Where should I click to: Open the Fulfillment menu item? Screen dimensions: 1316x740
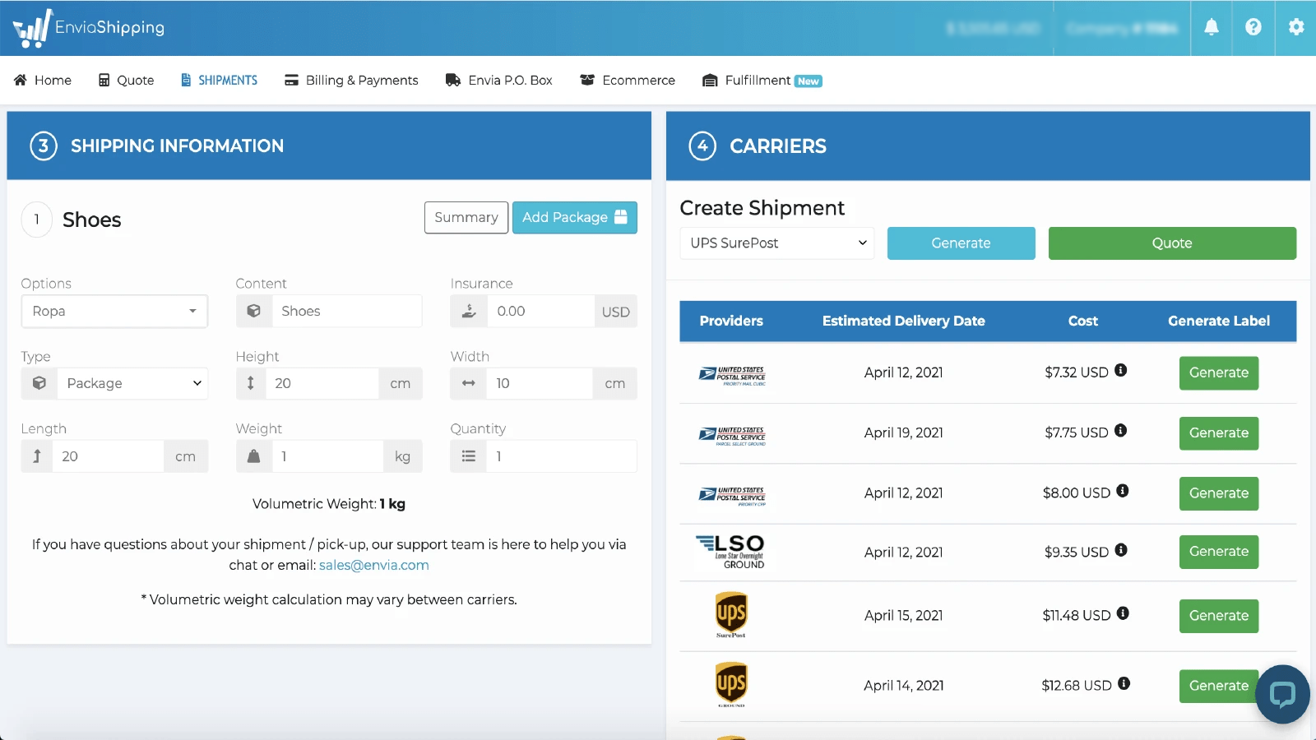tap(762, 80)
